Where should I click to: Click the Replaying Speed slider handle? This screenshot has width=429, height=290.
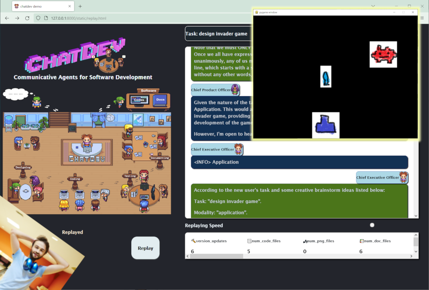point(372,225)
